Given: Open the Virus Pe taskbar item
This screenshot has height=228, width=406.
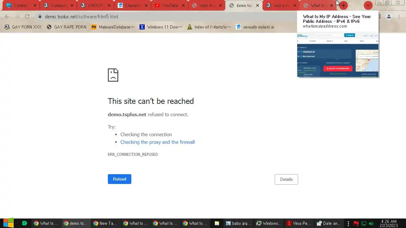Looking at the screenshot, I should (x=299, y=223).
